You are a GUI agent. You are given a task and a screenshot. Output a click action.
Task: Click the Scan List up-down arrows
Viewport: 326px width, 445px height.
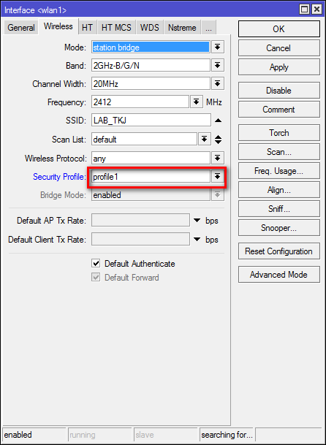tap(218, 139)
